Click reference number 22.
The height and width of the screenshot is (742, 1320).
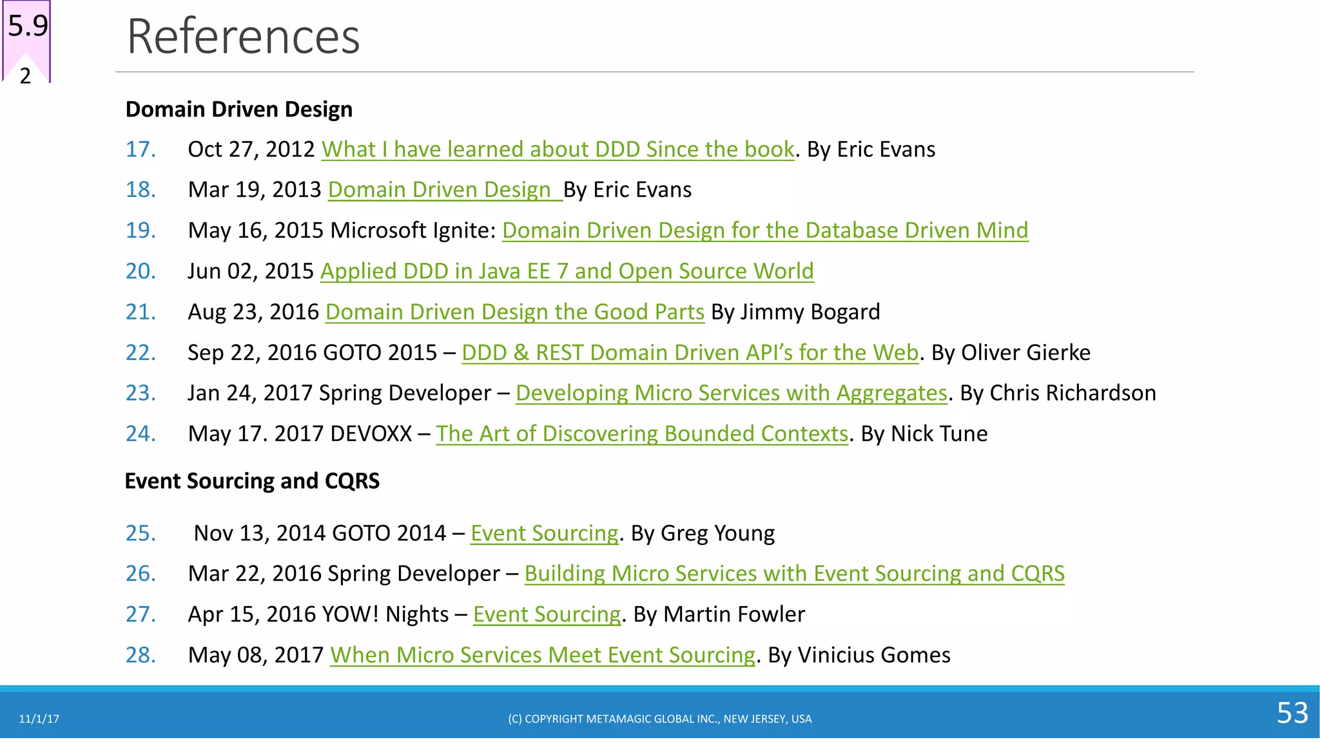tap(141, 353)
